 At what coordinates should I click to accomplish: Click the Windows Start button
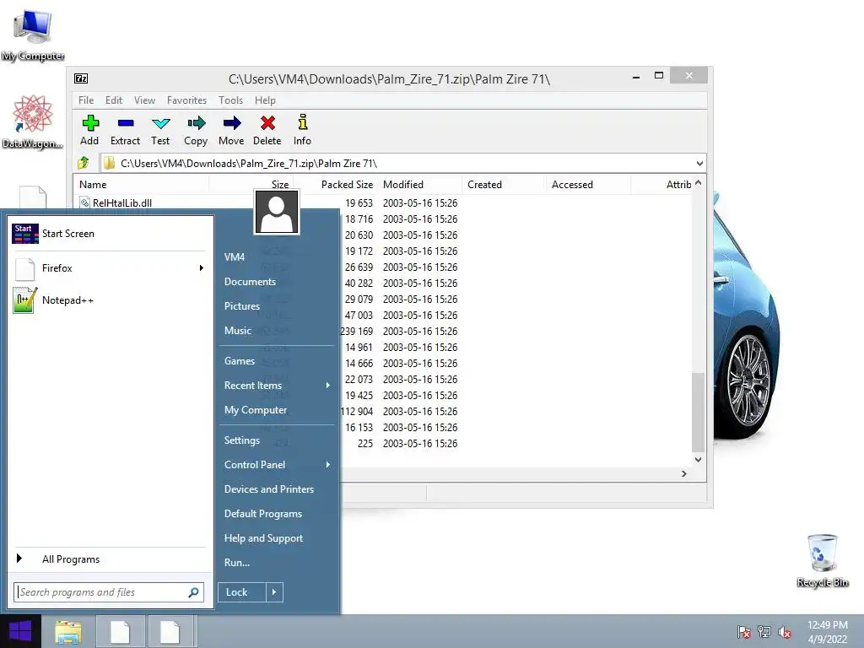click(x=20, y=631)
